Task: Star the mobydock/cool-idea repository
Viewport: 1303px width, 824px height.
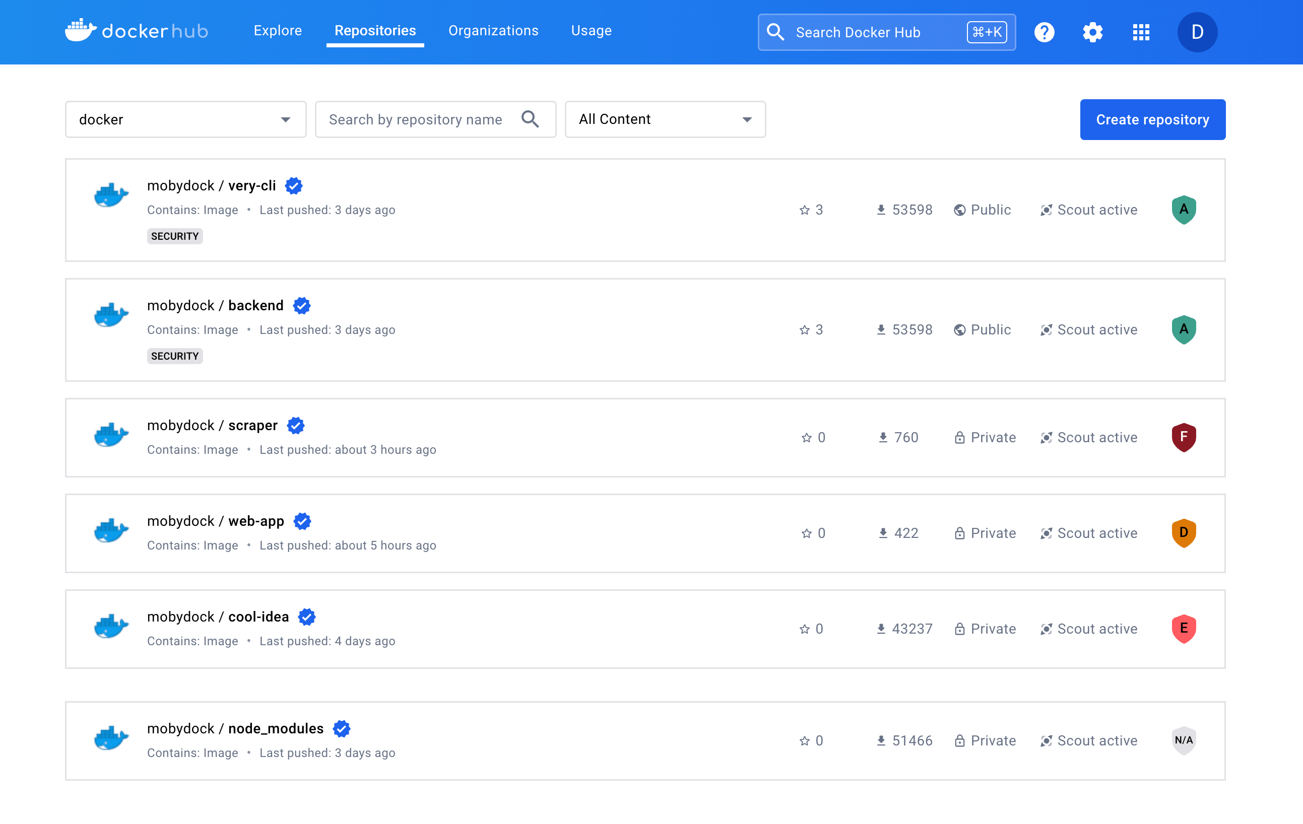Action: 805,629
